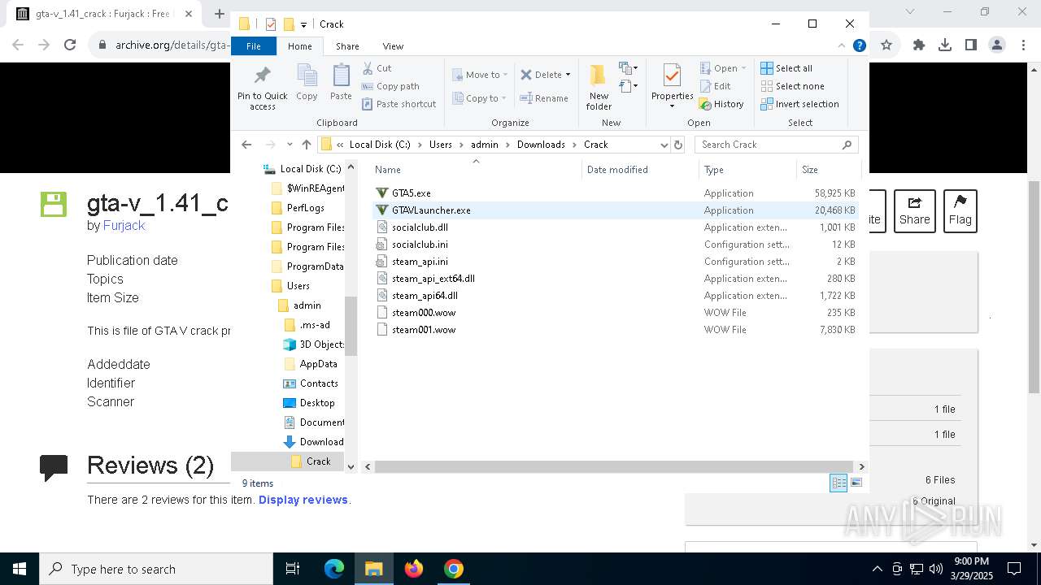Click Share button on archive page

tap(915, 210)
